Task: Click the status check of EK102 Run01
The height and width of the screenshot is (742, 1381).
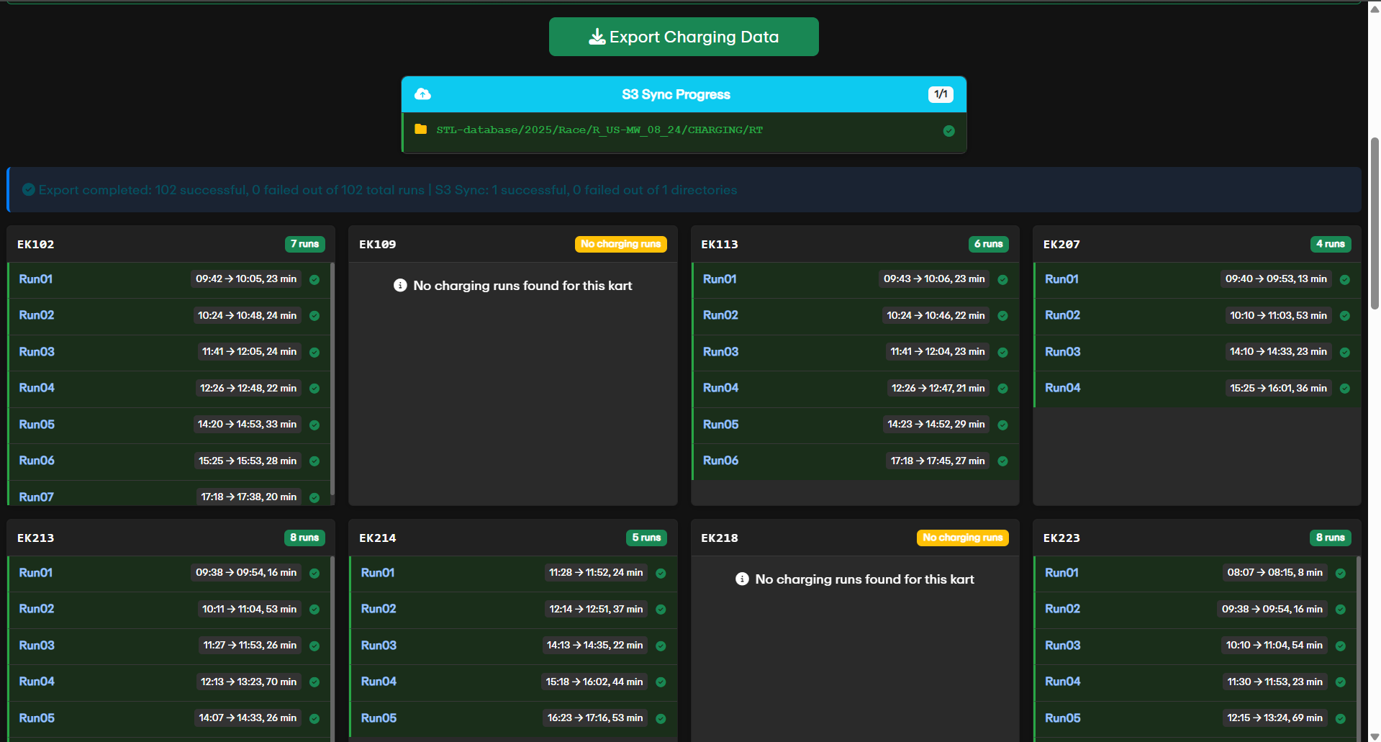Action: [314, 280]
